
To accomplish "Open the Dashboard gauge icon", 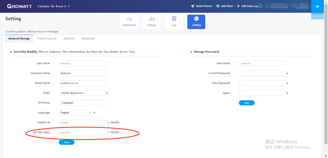I will [x=129, y=19].
